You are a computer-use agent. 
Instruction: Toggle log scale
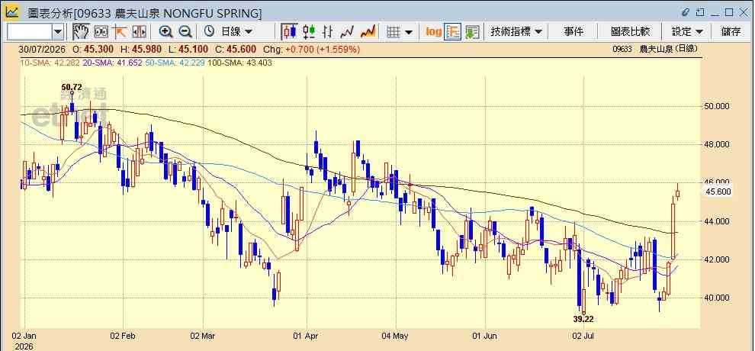pyautogui.click(x=433, y=32)
